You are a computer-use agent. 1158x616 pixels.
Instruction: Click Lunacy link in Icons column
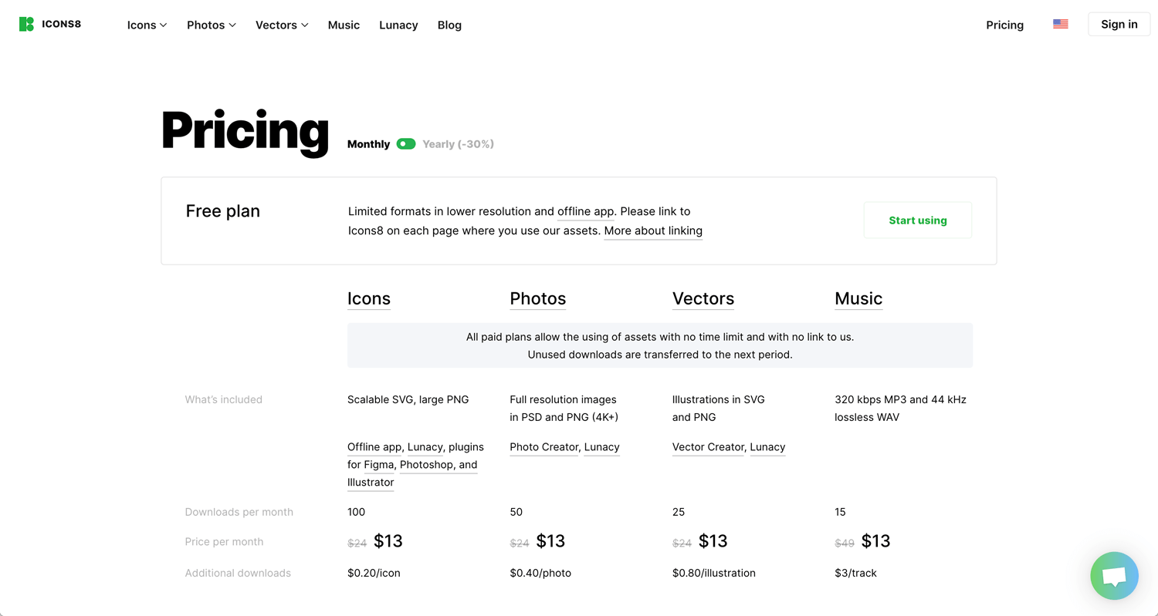[425, 447]
